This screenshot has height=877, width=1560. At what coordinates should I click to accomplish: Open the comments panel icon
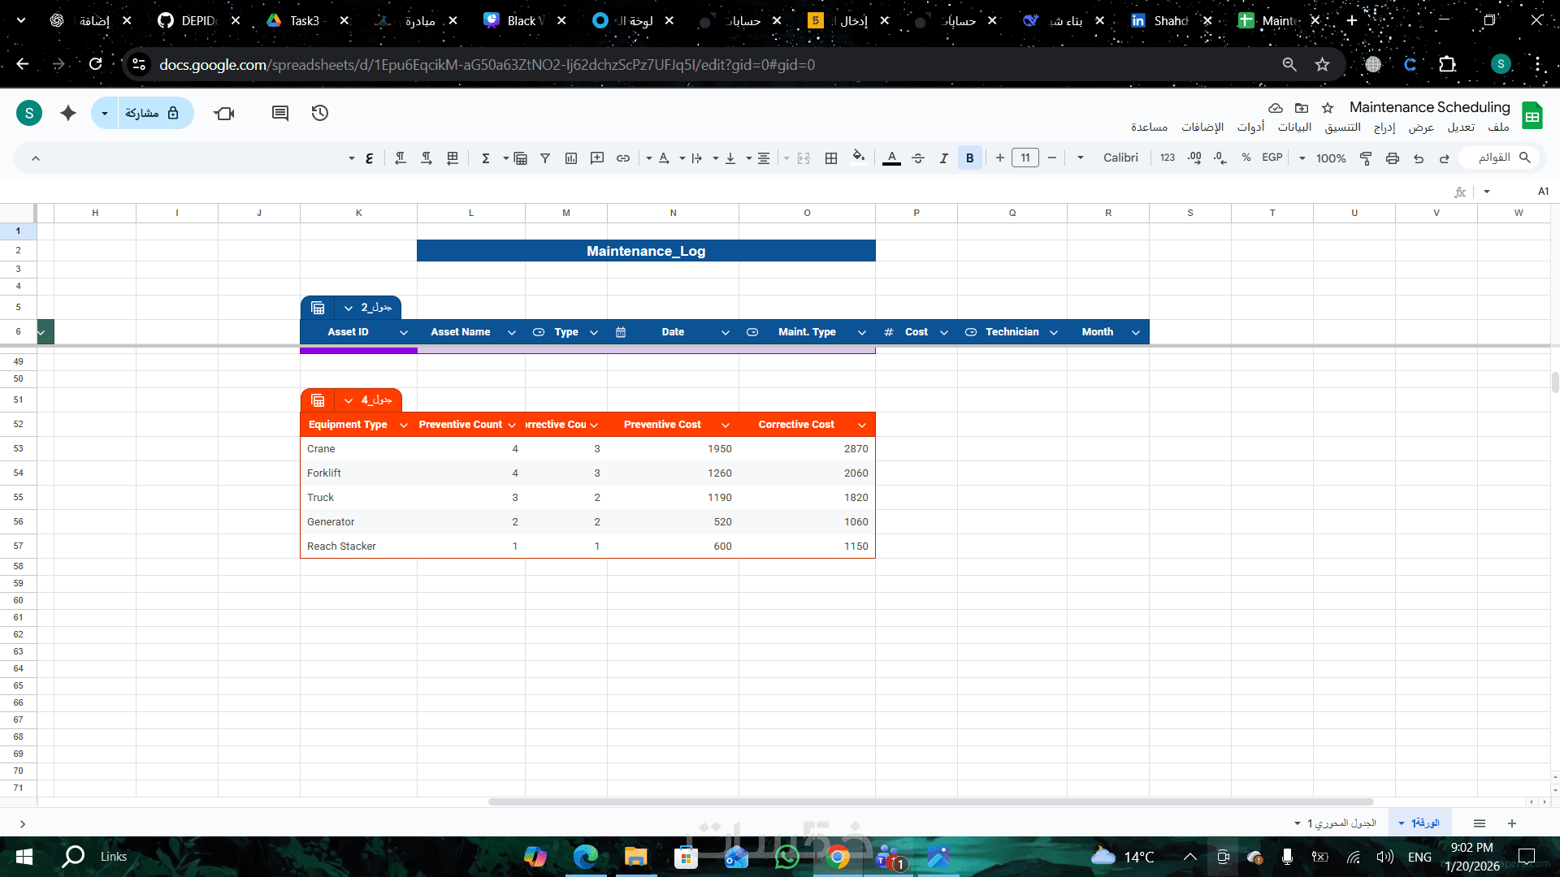pyautogui.click(x=280, y=113)
